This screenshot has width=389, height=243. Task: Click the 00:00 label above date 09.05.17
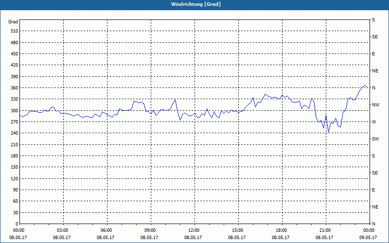pyautogui.click(x=369, y=230)
